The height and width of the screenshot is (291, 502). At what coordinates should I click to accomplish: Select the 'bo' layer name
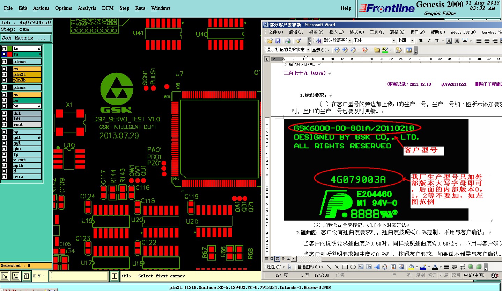tap(27, 106)
